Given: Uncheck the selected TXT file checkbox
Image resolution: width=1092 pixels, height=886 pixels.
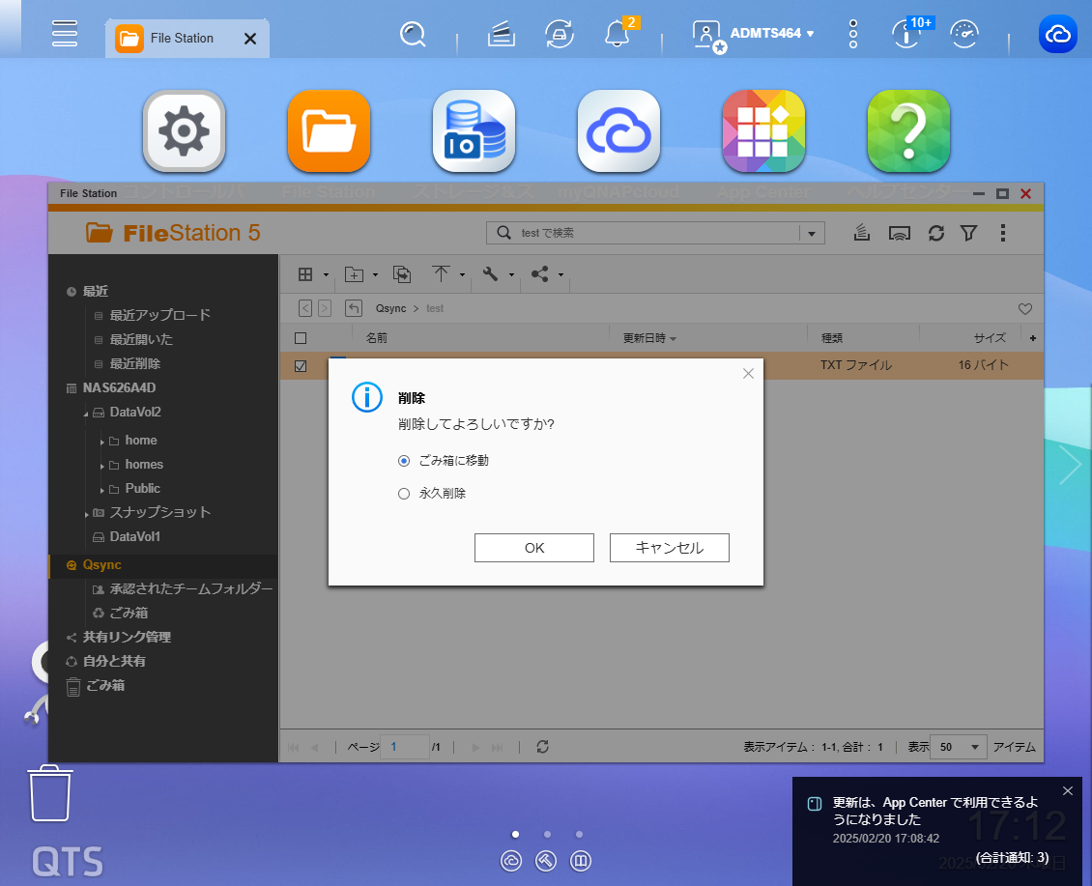Looking at the screenshot, I should (x=301, y=365).
